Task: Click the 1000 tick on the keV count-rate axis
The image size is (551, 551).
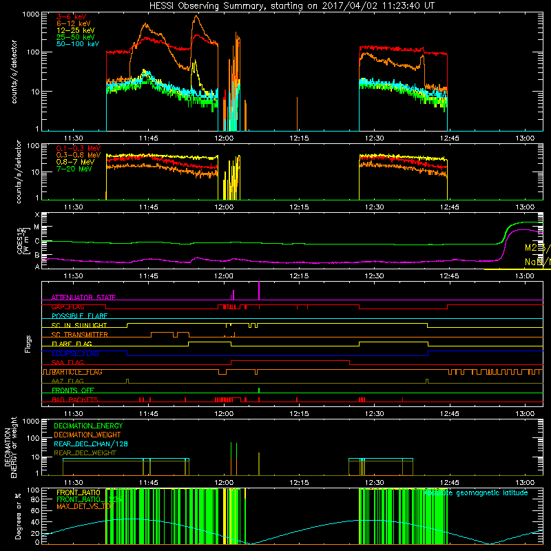Action: click(30, 14)
